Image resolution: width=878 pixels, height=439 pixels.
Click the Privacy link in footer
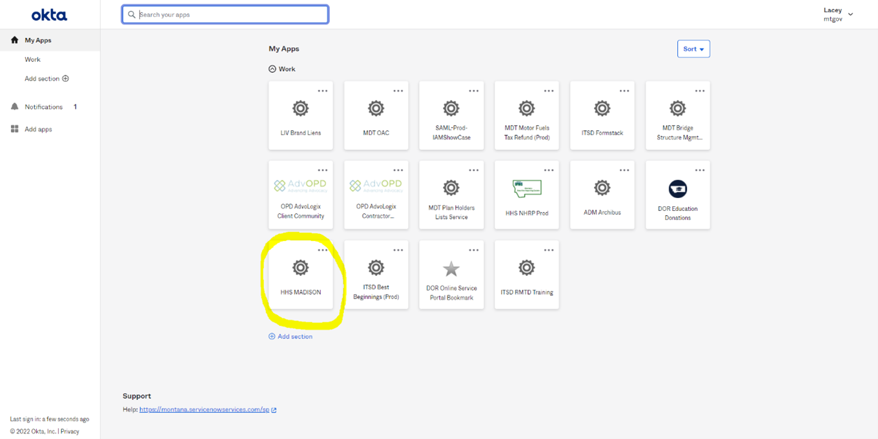click(70, 431)
